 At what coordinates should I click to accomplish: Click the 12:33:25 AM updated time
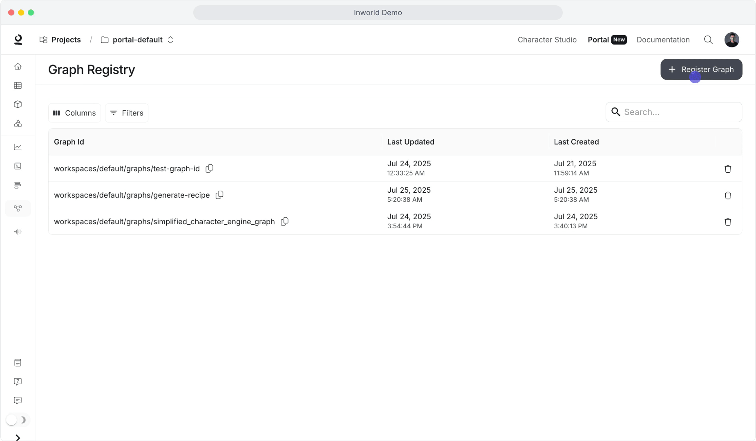click(406, 173)
